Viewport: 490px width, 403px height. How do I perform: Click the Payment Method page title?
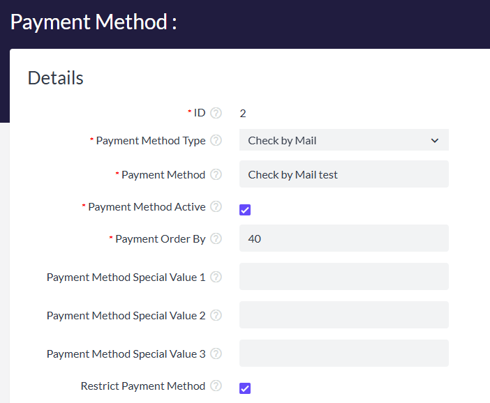94,22
